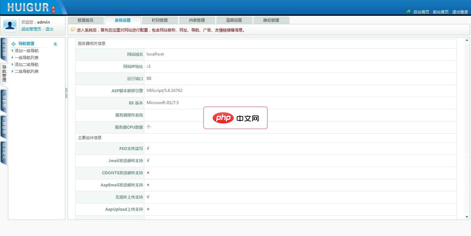Click check mark in 无组件上传支持 row
The height and width of the screenshot is (236, 471).
pos(148,197)
